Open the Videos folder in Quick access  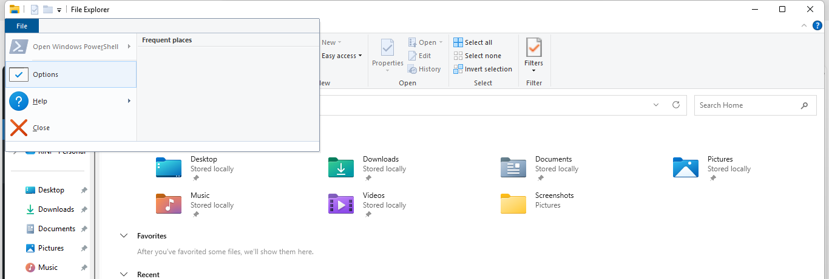coord(340,204)
